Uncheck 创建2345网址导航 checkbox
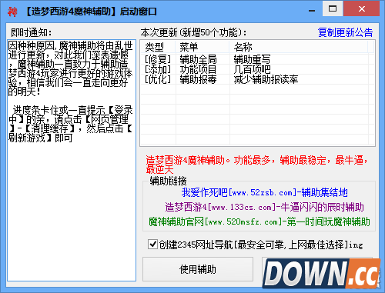This screenshot has width=385, height=293. point(152,245)
